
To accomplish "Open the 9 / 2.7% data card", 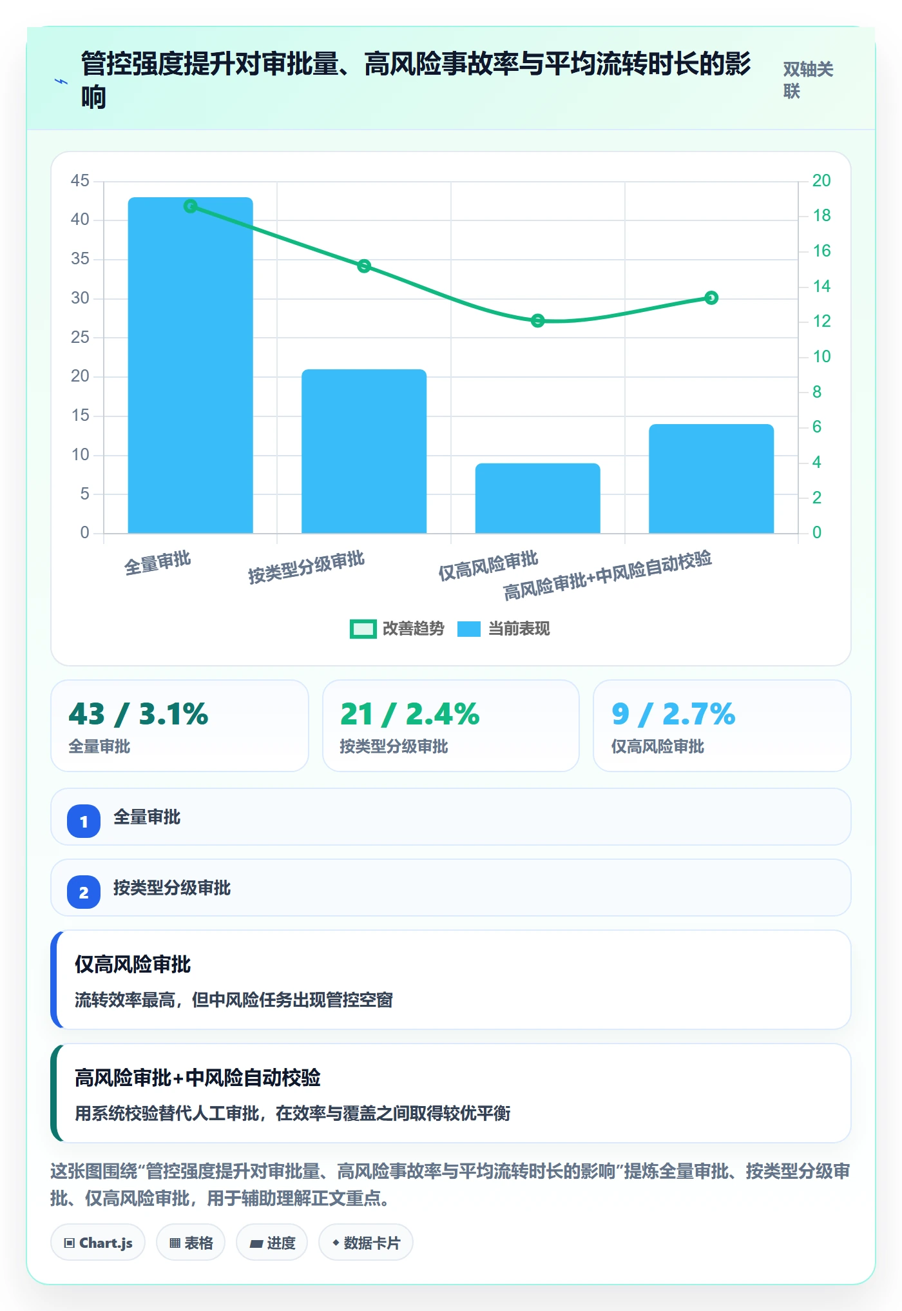I will pos(722,726).
